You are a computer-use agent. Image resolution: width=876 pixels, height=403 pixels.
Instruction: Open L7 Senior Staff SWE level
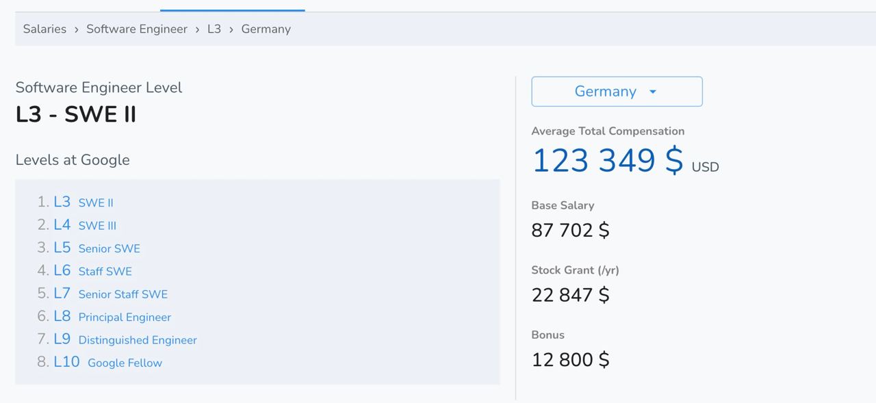(x=110, y=294)
